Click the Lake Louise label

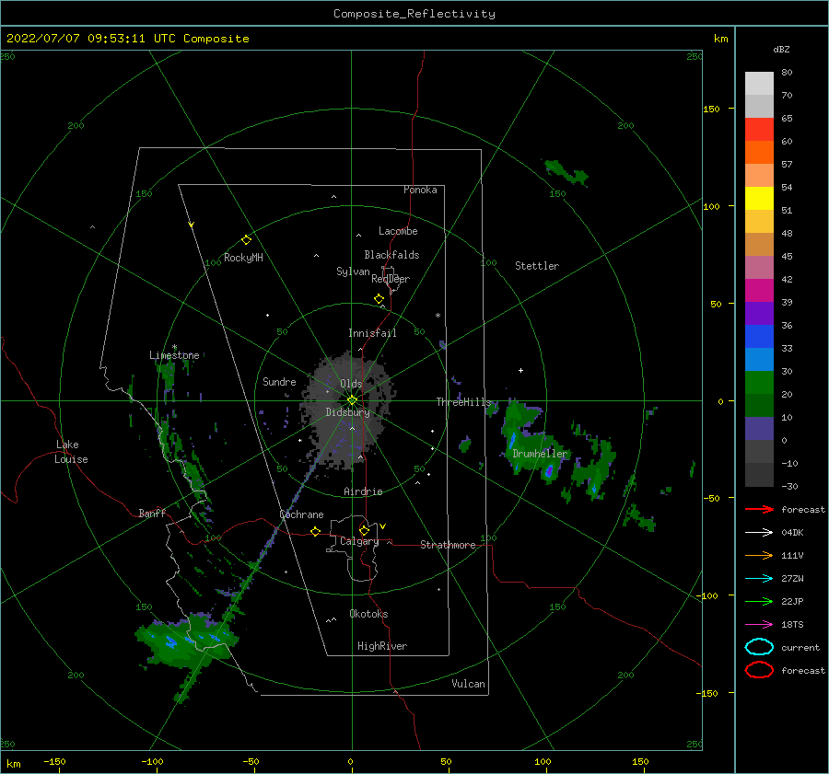71,452
